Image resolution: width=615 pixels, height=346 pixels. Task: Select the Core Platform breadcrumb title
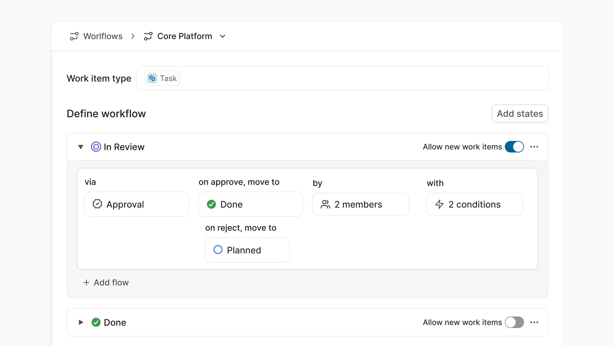[x=184, y=36]
